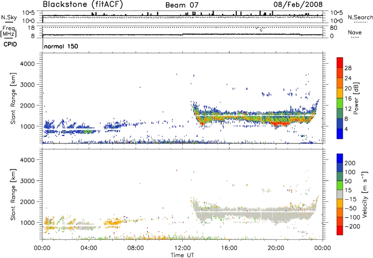This screenshot has width=373, height=258.
Task: Click the "200" value on Velocity colorbar
Action: (350, 163)
